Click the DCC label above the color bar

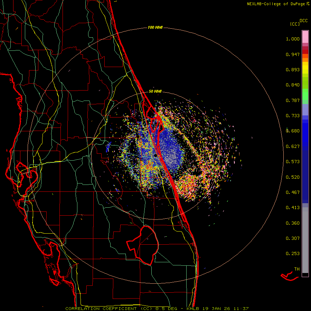(x=304, y=21)
